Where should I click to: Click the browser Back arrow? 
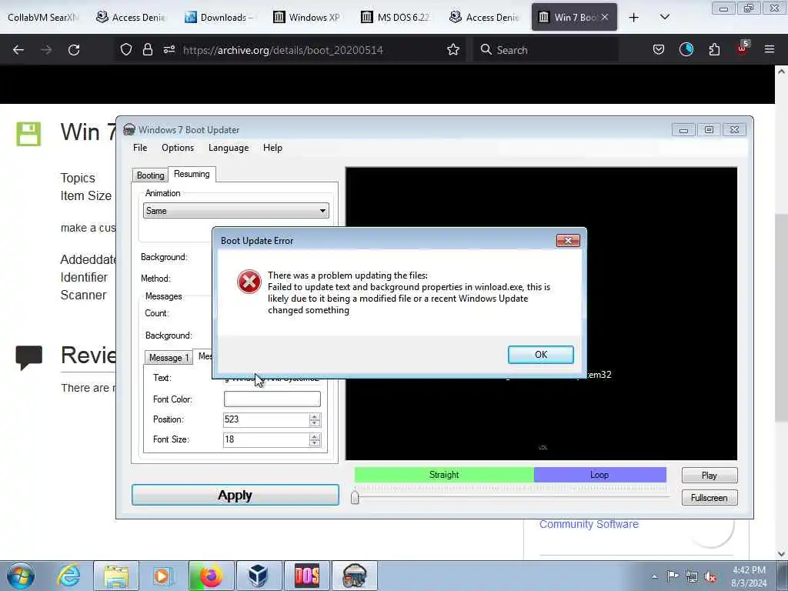(18, 50)
